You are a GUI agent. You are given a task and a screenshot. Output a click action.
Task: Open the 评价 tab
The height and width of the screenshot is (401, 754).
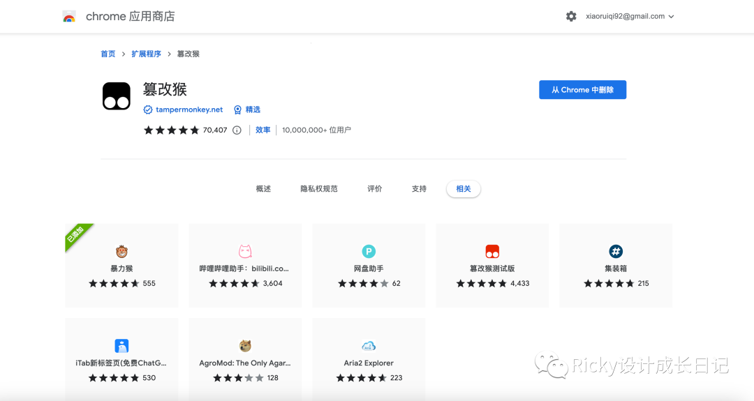(375, 189)
